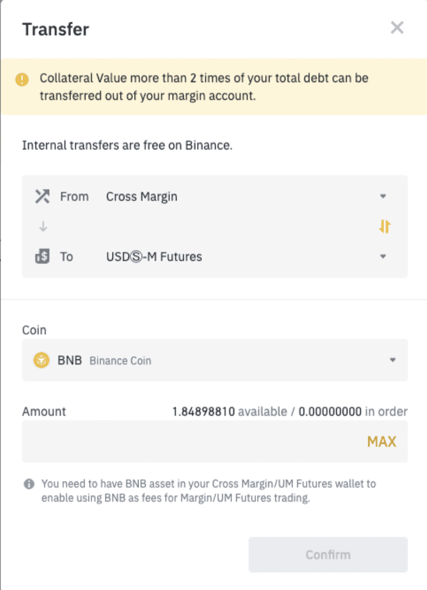Fill maximum amount with MAX

[381, 441]
